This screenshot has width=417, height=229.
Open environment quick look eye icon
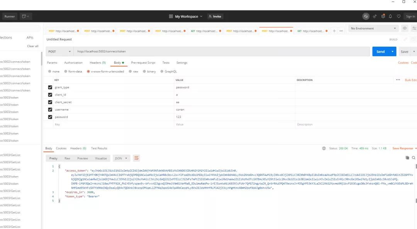click(405, 29)
